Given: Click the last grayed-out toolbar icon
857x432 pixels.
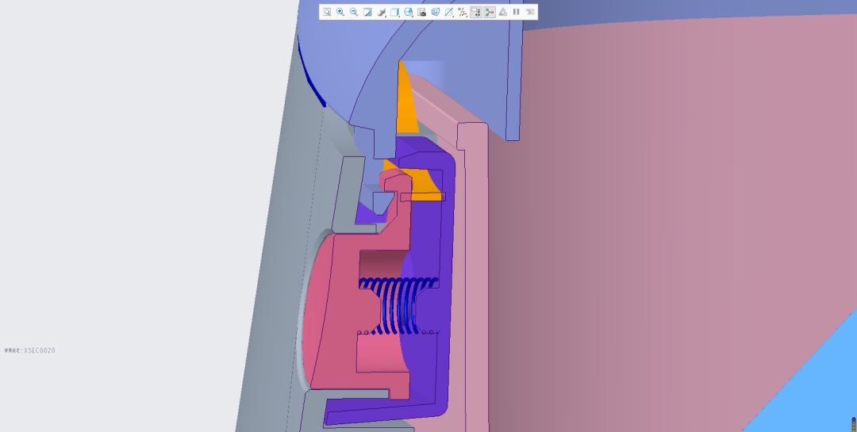Looking at the screenshot, I should (529, 12).
